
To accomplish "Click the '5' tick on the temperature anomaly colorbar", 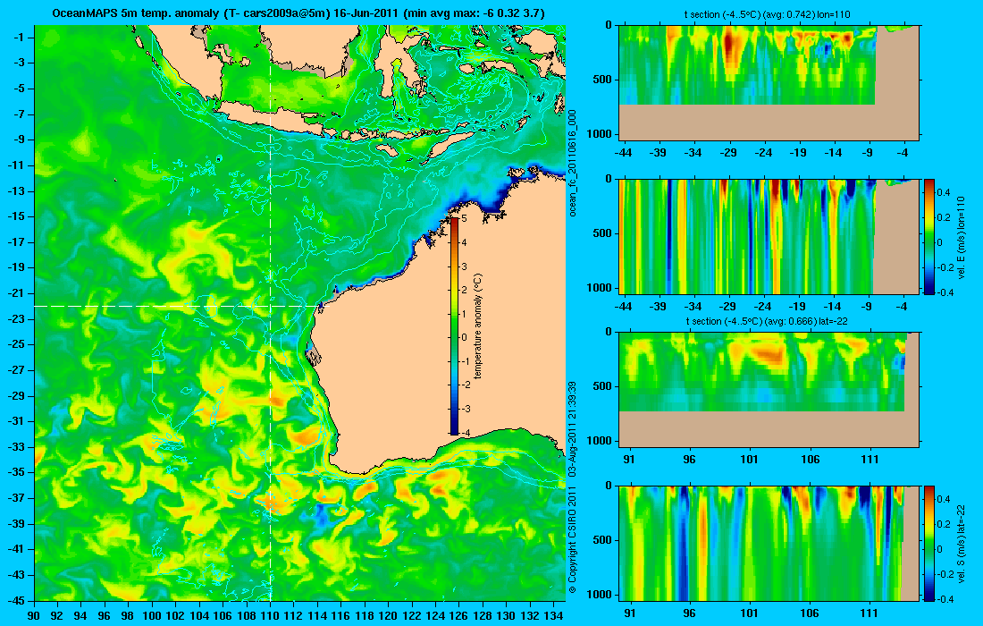I will pyautogui.click(x=464, y=219).
